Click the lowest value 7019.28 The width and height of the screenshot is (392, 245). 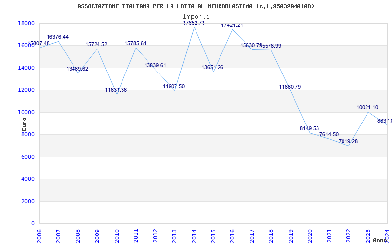tap(348, 141)
